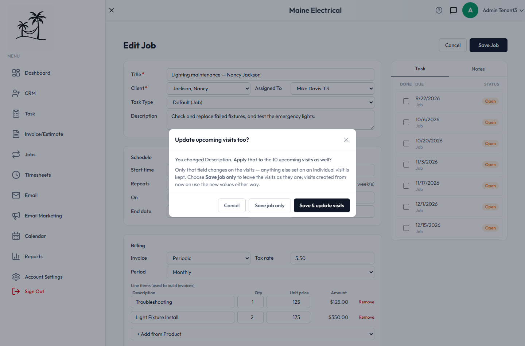Close the Update upcoming visits dialog

point(346,140)
